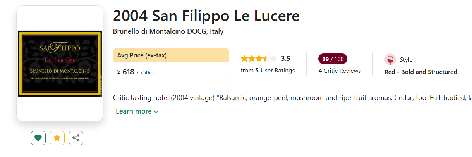Screen dimensions: 472x157
Task: Click the 2004 San Filippo Le Lucere title
Action: click(206, 16)
